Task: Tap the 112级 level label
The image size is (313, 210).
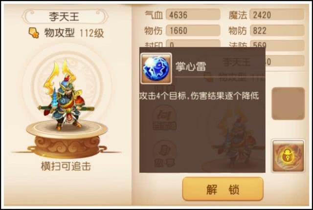Action: (91, 33)
